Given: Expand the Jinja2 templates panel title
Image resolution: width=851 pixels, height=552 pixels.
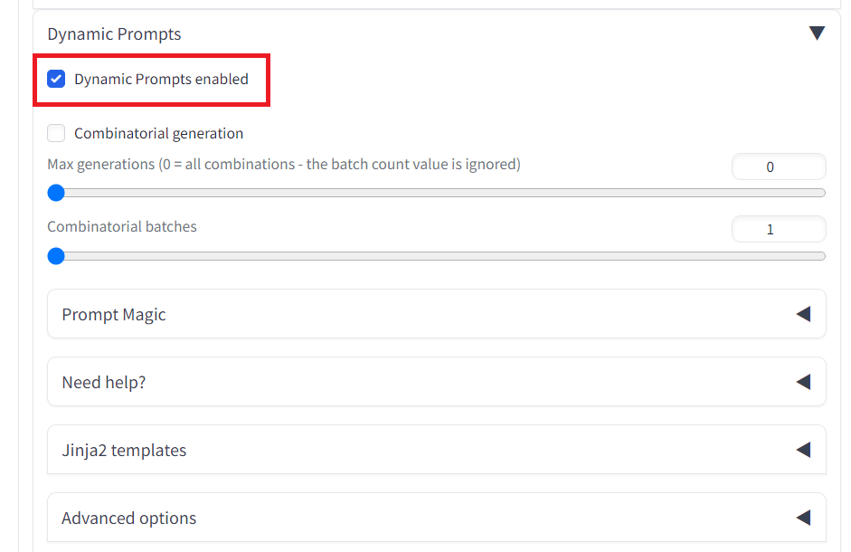Looking at the screenshot, I should (x=124, y=451).
